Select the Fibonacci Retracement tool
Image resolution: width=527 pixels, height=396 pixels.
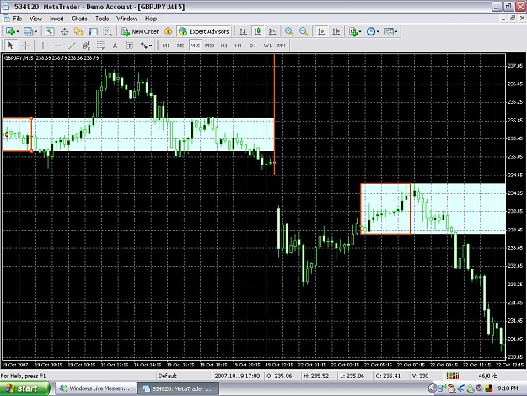[x=100, y=46]
